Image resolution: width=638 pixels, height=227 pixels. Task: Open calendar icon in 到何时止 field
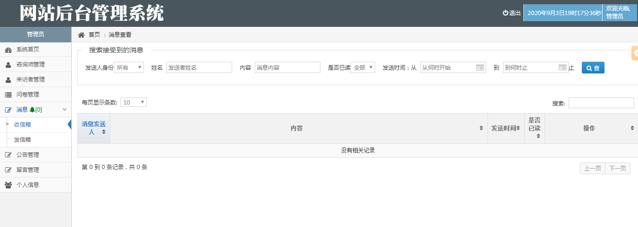point(562,68)
